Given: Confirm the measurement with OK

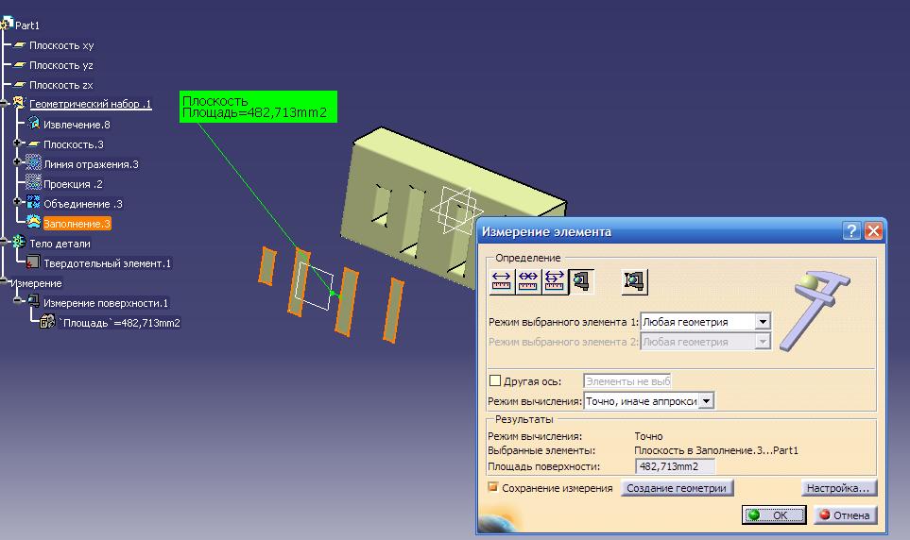Looking at the screenshot, I should 774,515.
